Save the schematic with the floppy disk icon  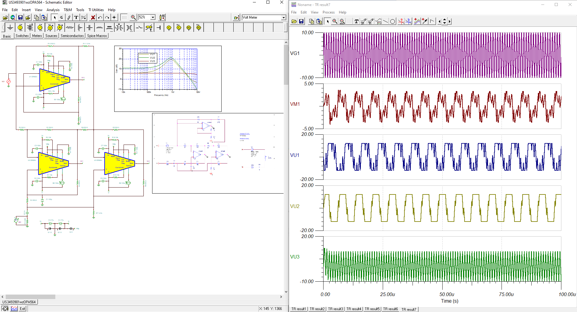[x=20, y=17]
